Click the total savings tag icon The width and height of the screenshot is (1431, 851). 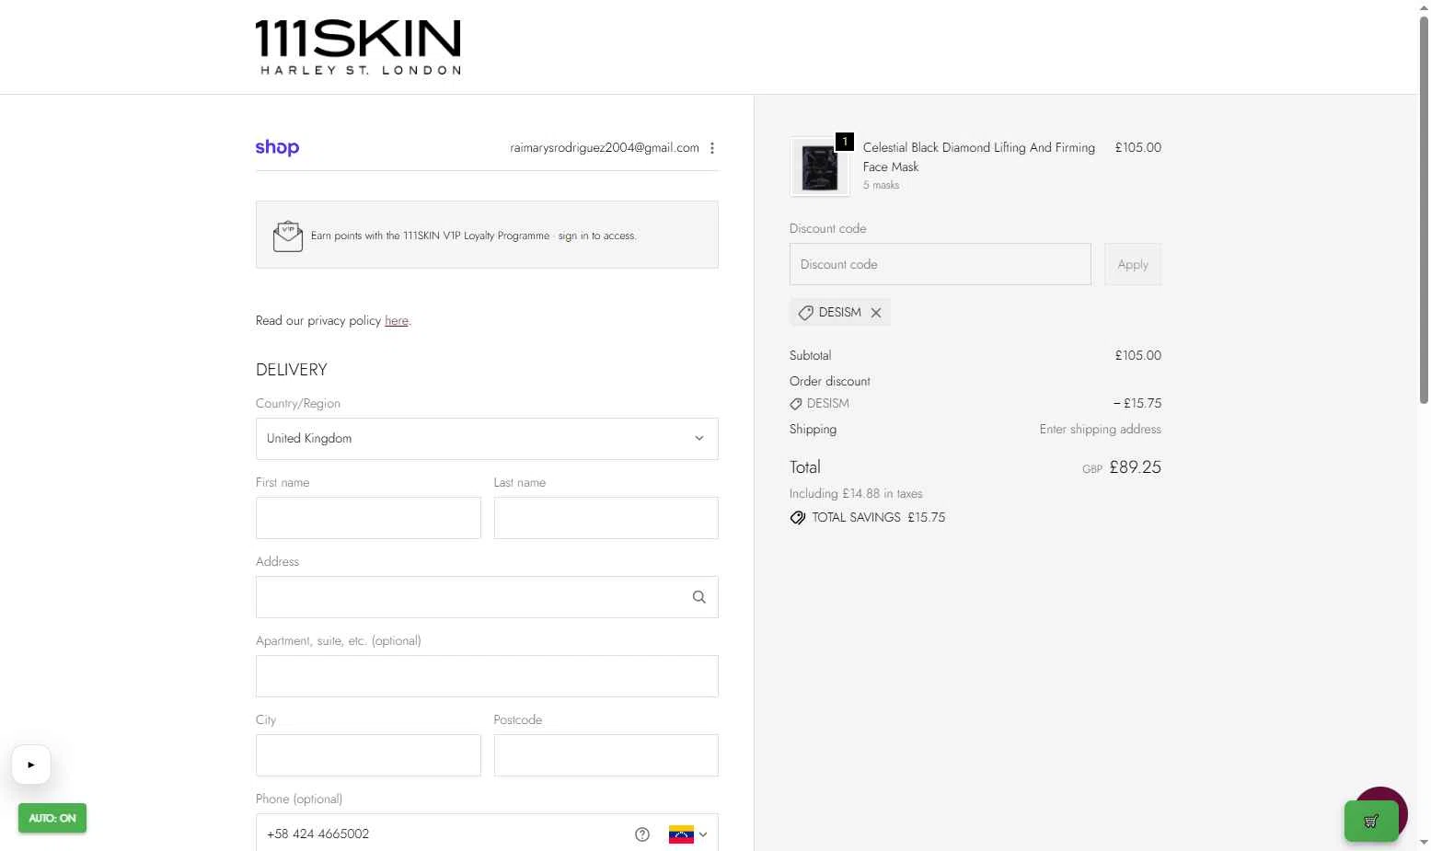(798, 518)
